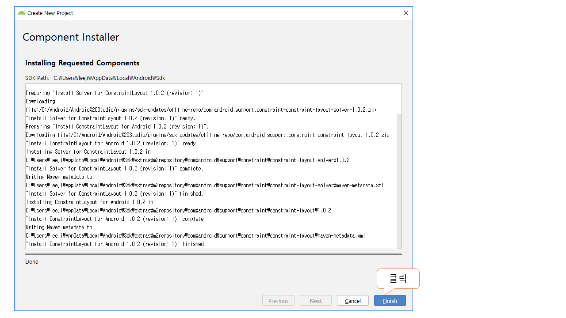This screenshot has height=318, width=566.
Task: Click the Install Solver finished log line
Action: (x=115, y=193)
